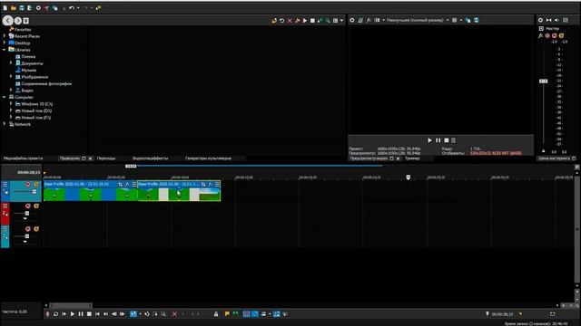581x326 pixels.
Task: Expand the Desktop tree node
Action: click(5, 43)
